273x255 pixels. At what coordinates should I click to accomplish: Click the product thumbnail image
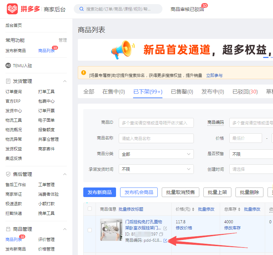pyautogui.click(x=111, y=230)
